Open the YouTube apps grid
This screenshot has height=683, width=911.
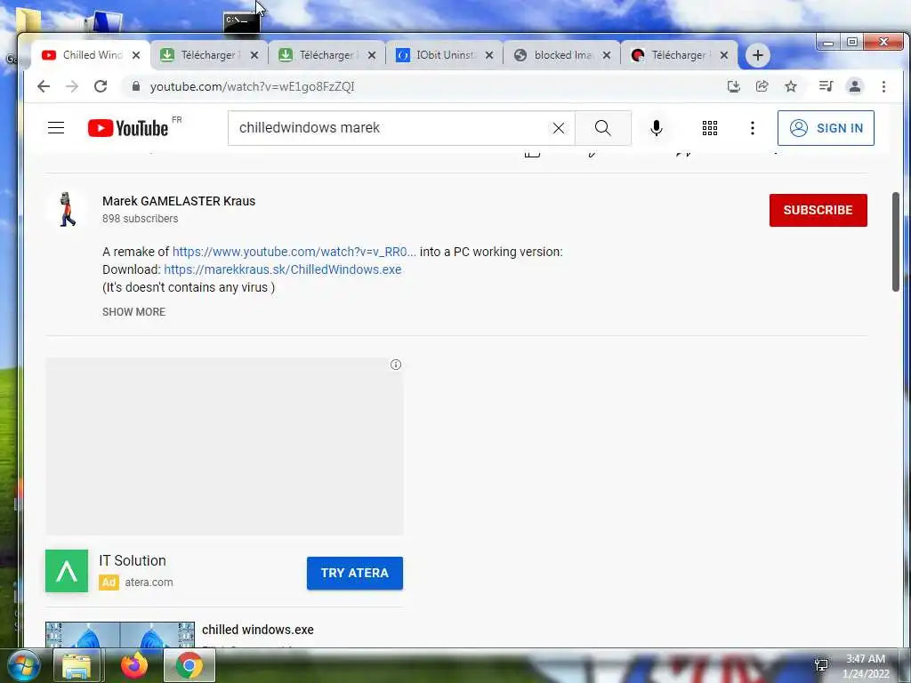click(709, 128)
